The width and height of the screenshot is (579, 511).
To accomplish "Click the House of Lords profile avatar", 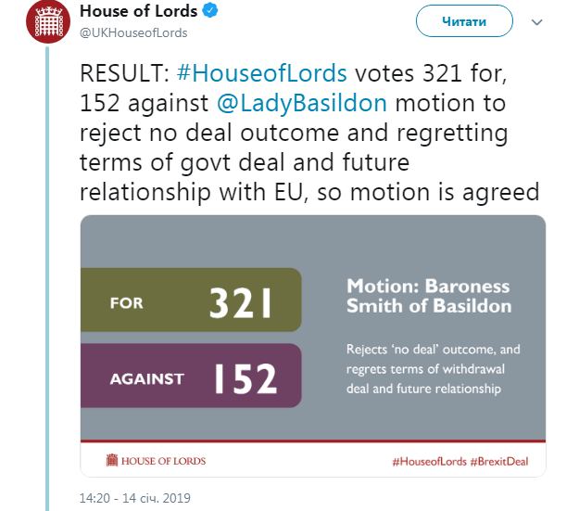I will pyautogui.click(x=48, y=21).
